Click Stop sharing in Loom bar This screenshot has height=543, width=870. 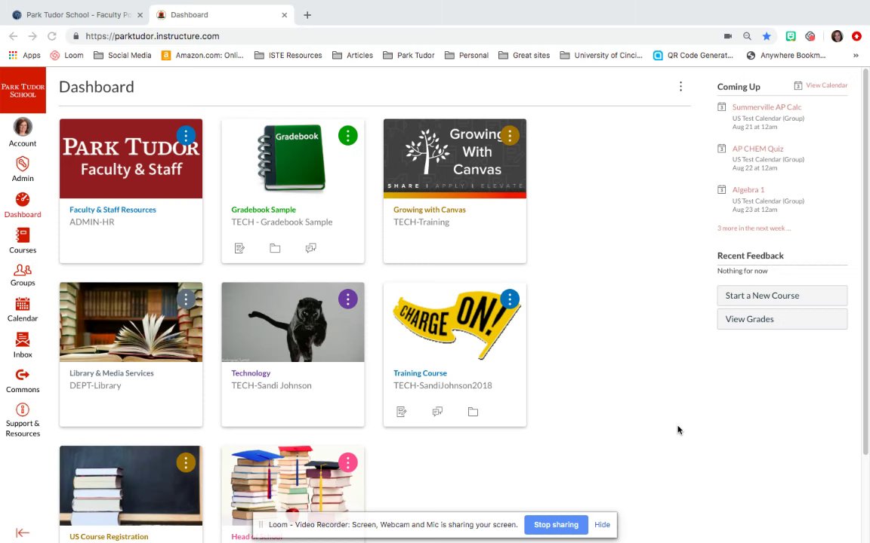[556, 525]
